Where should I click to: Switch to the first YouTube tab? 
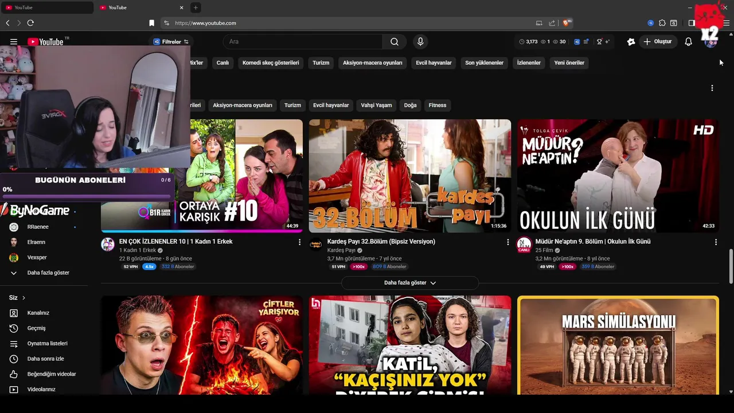pyautogui.click(x=47, y=7)
